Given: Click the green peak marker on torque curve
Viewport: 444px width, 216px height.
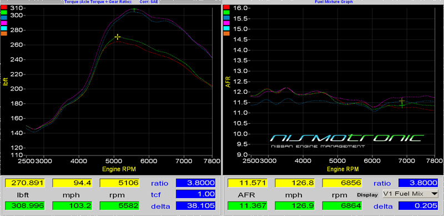Looking at the screenshot, I should [134, 9].
